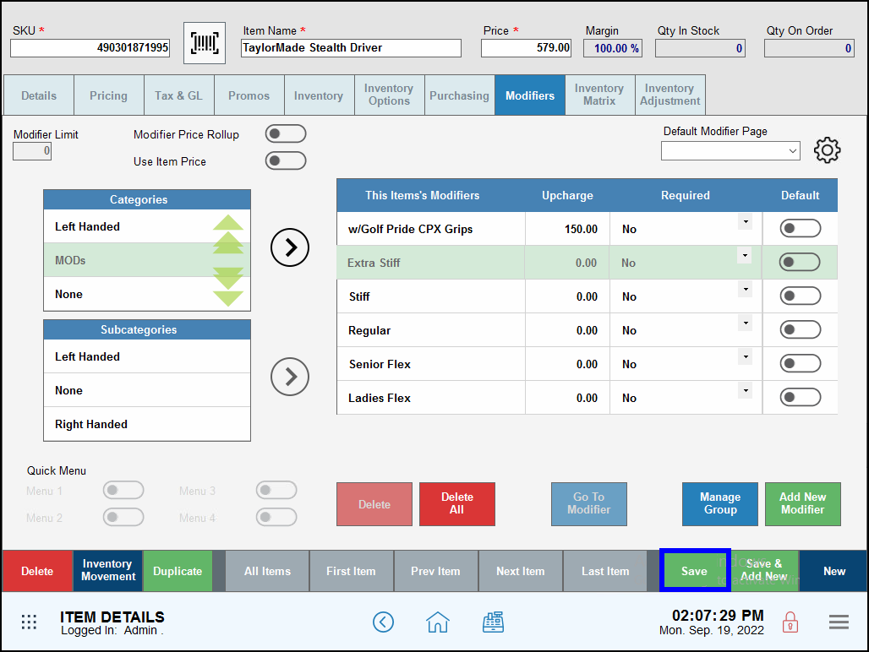Click the Add New Modifier button

click(802, 504)
